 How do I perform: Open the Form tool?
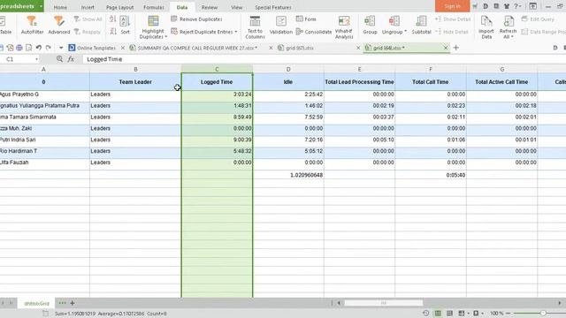point(306,19)
